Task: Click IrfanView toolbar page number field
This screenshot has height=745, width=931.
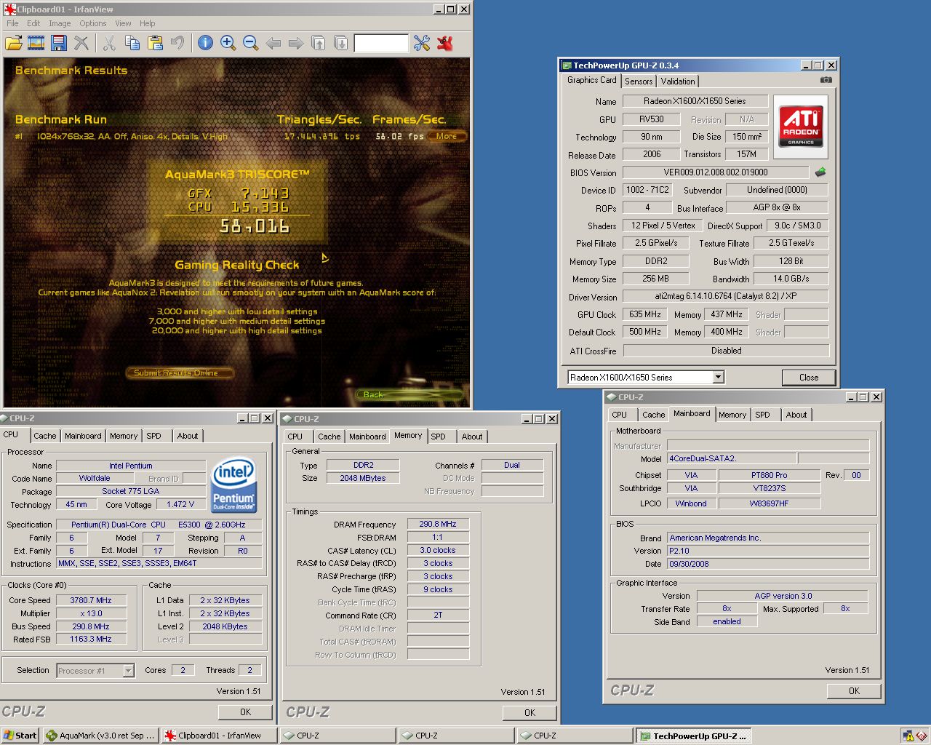Action: [x=381, y=44]
